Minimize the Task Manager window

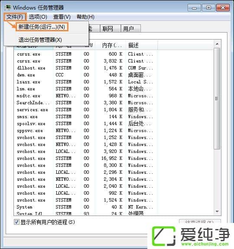tap(194, 8)
